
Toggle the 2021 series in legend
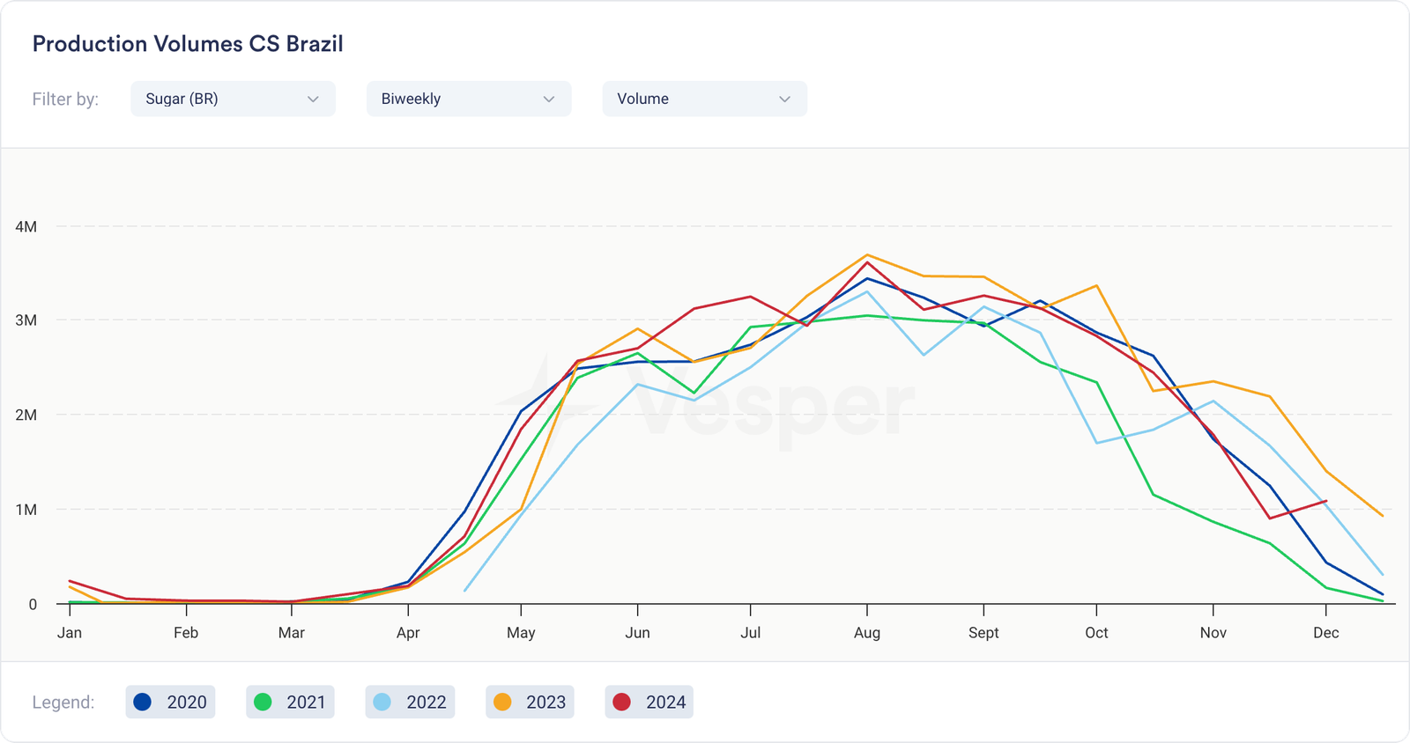coord(290,702)
